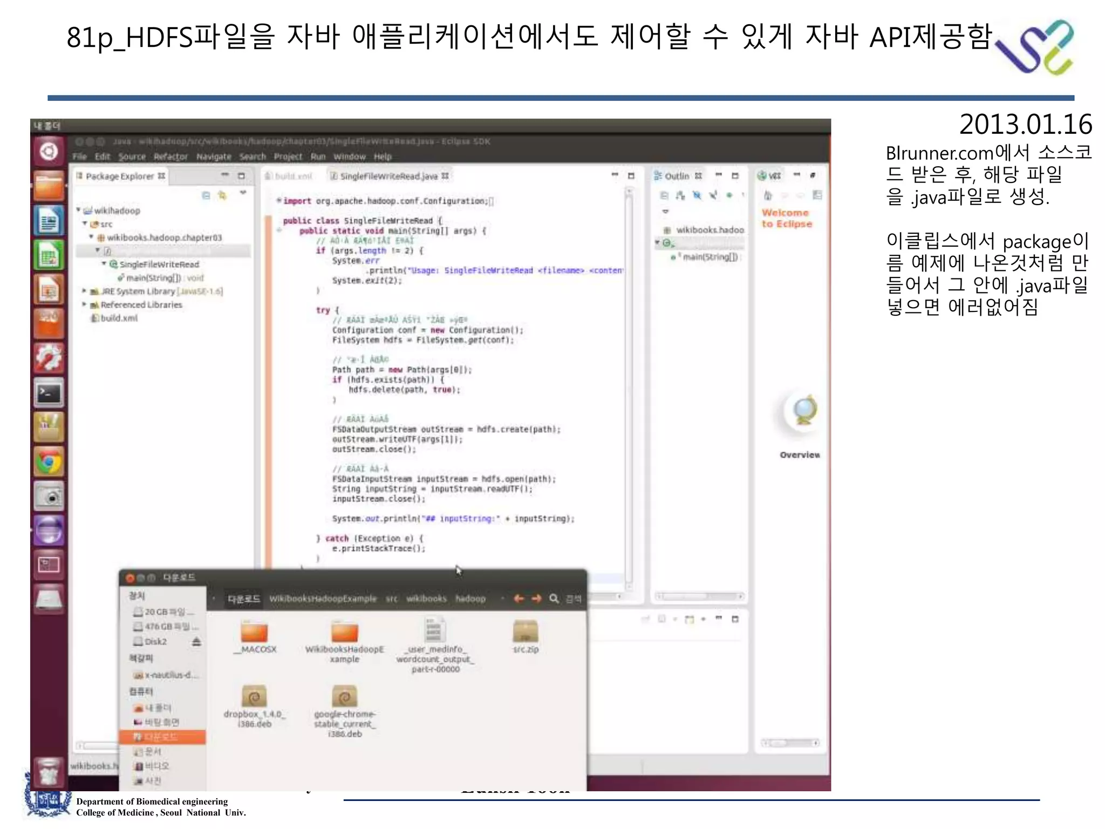Collapse SingleFileWriteRead class node in explorer

pyautogui.click(x=104, y=263)
